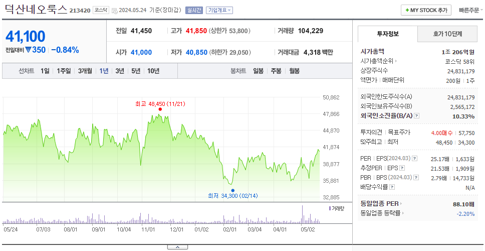Click the help icon next to 외국인소진율(B/A)
This screenshot has height=251, width=485.
[417, 116]
